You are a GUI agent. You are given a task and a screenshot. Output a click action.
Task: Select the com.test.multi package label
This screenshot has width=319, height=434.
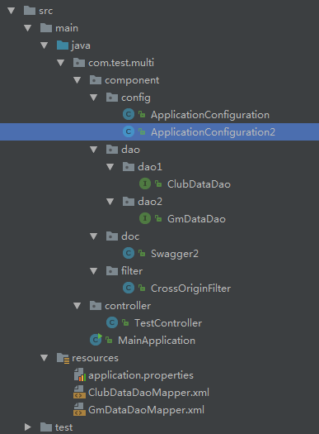click(x=121, y=63)
